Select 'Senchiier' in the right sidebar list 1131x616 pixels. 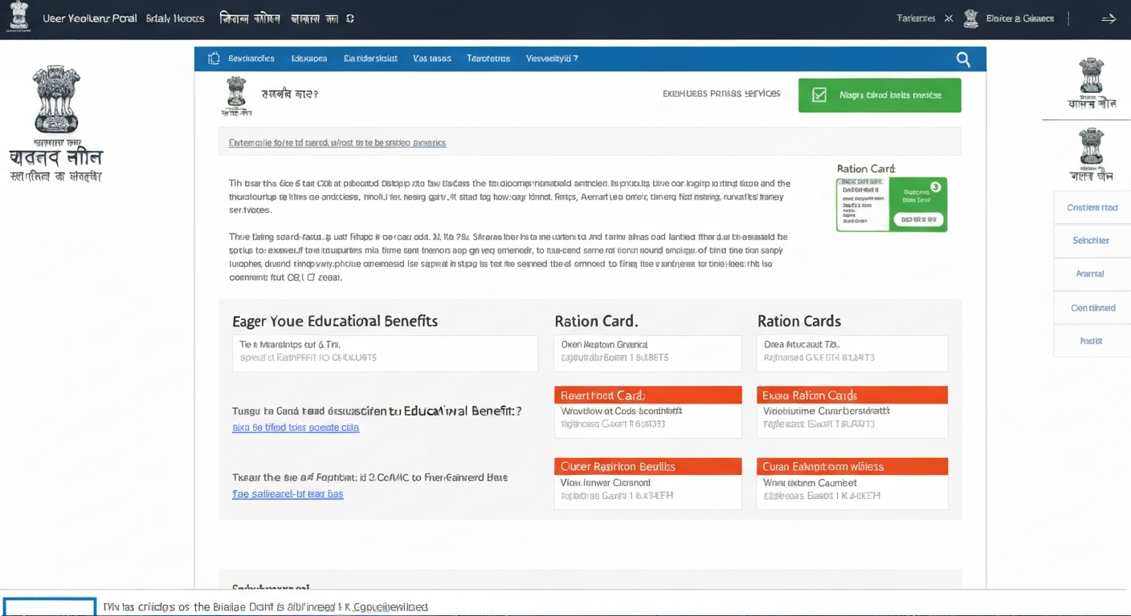(x=1091, y=241)
